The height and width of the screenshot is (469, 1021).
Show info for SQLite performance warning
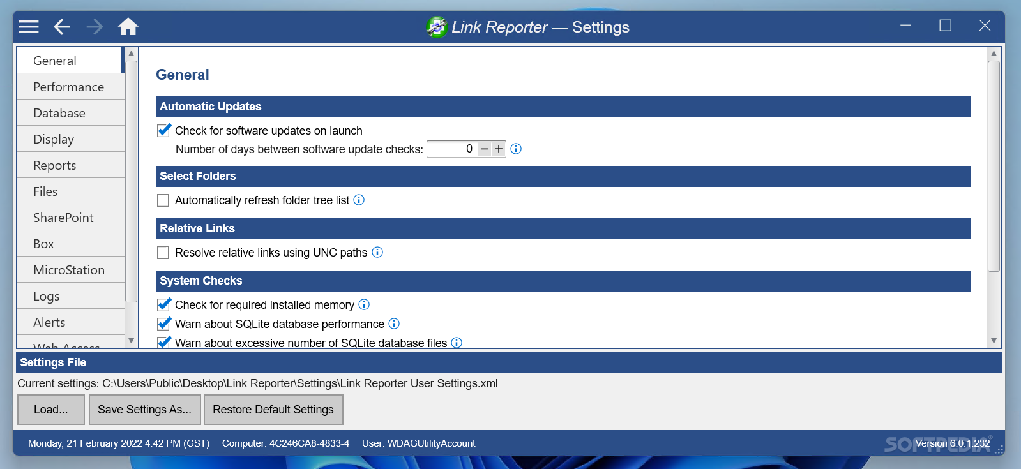tap(394, 324)
